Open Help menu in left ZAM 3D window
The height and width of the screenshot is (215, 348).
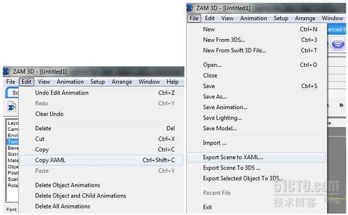pos(172,82)
